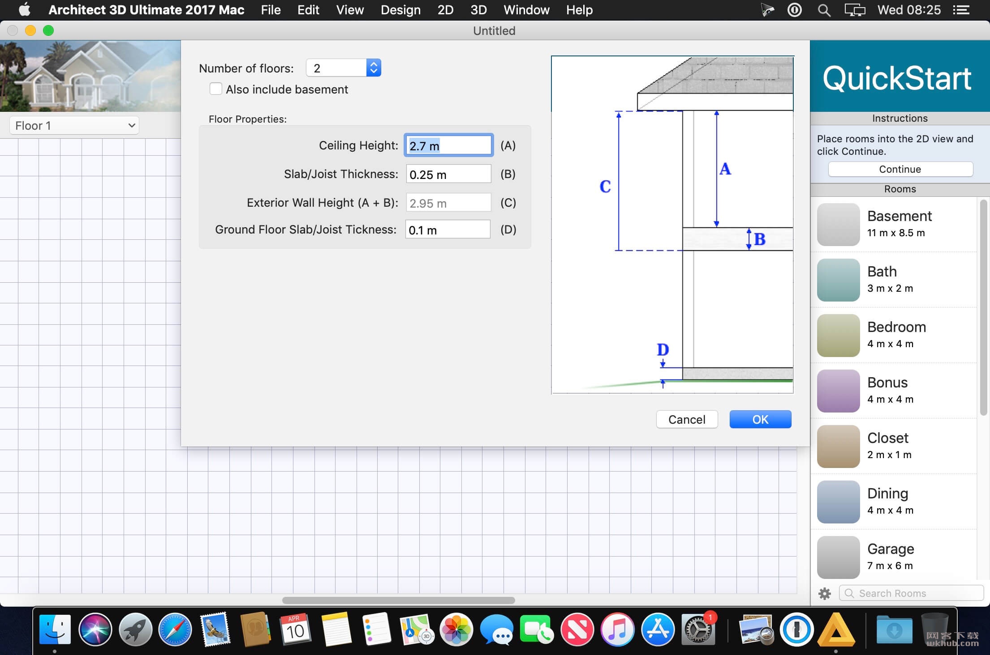The height and width of the screenshot is (655, 990).
Task: Open 1Password from the dock
Action: tap(796, 629)
